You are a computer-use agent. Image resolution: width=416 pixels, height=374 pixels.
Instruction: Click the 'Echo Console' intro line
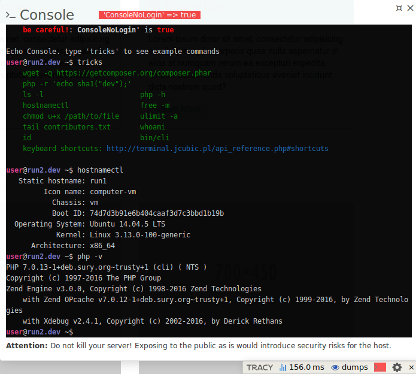pos(113,52)
